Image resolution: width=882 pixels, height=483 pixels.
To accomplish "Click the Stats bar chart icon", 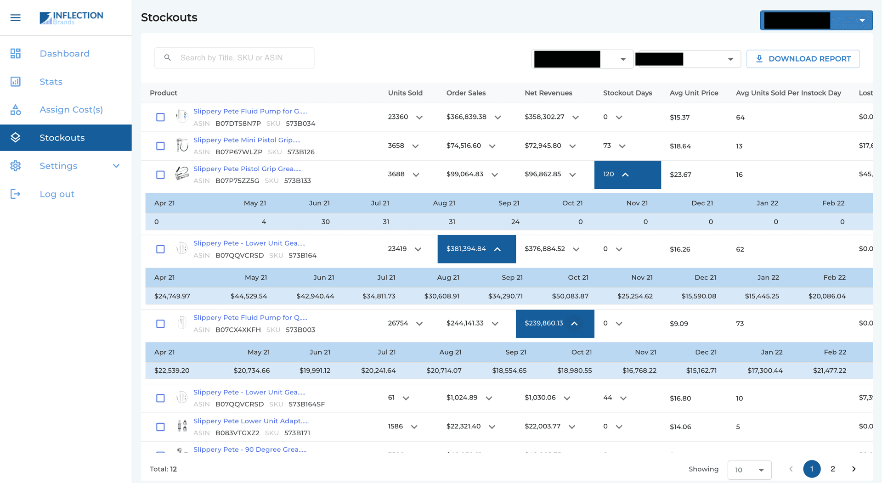I will tap(15, 82).
